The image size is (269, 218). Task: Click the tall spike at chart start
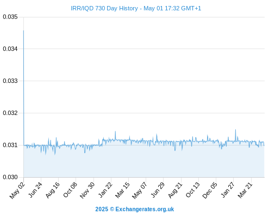tap(23, 87)
